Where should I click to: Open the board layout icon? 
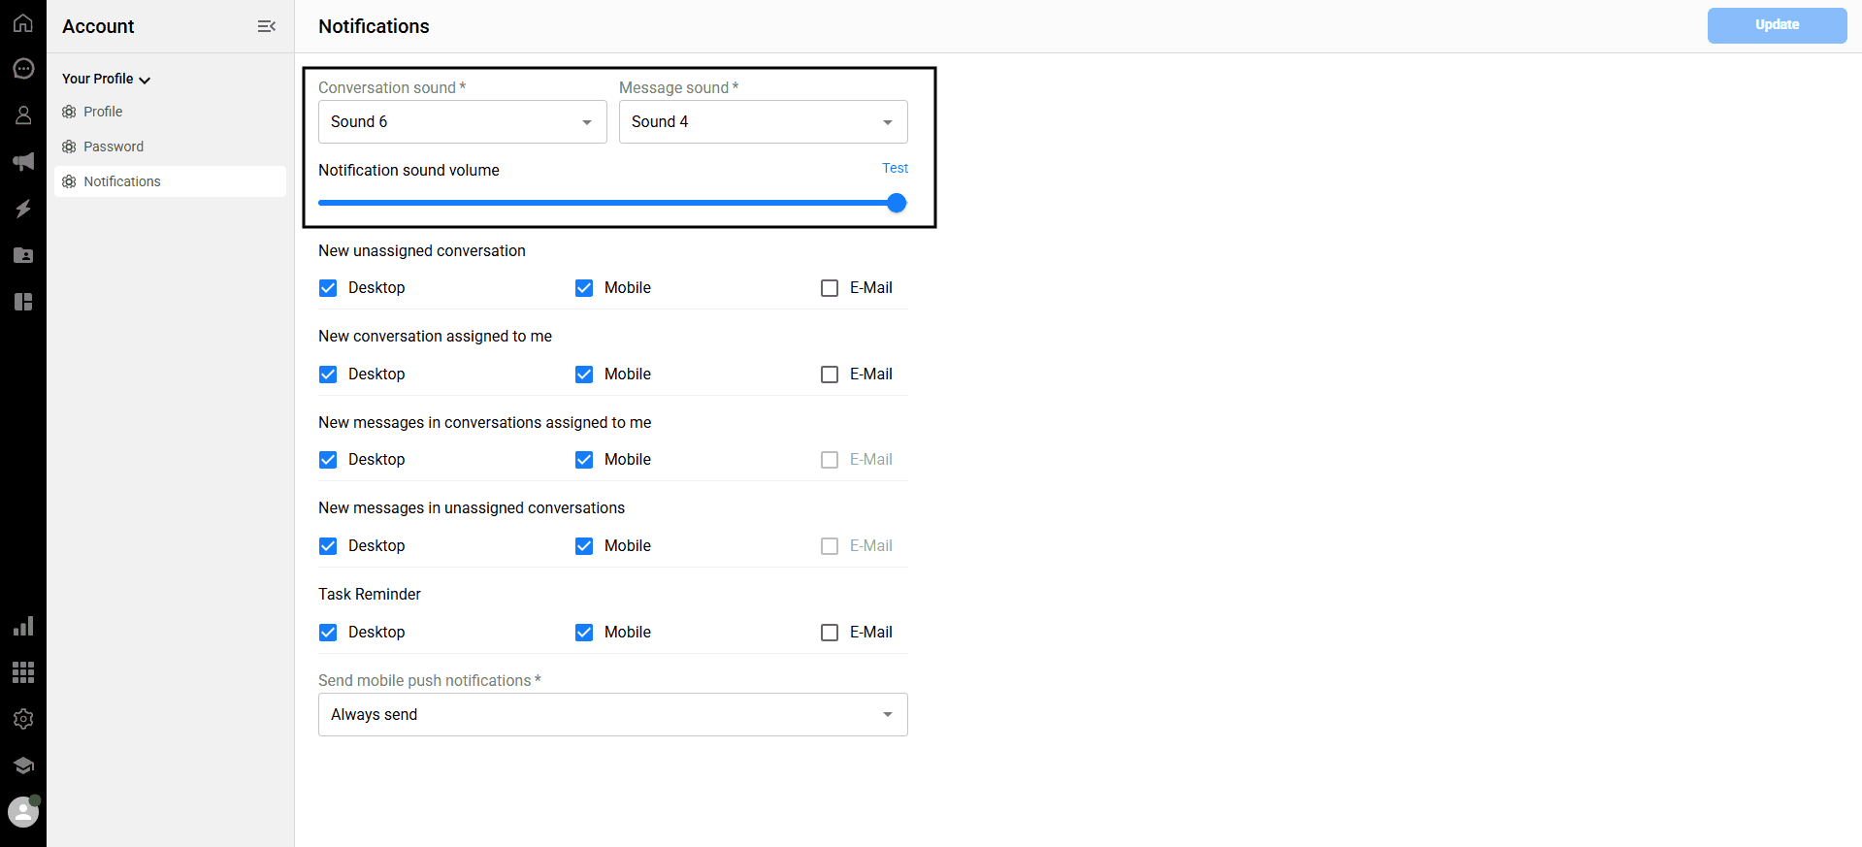23,302
